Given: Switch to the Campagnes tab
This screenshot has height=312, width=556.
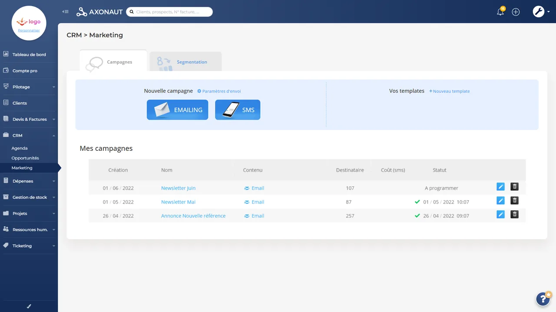Looking at the screenshot, I should pyautogui.click(x=113, y=62).
